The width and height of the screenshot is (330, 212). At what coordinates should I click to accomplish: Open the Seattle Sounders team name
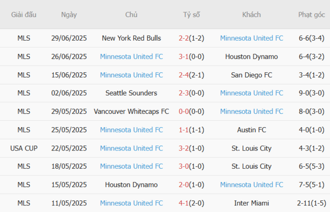[131, 93]
